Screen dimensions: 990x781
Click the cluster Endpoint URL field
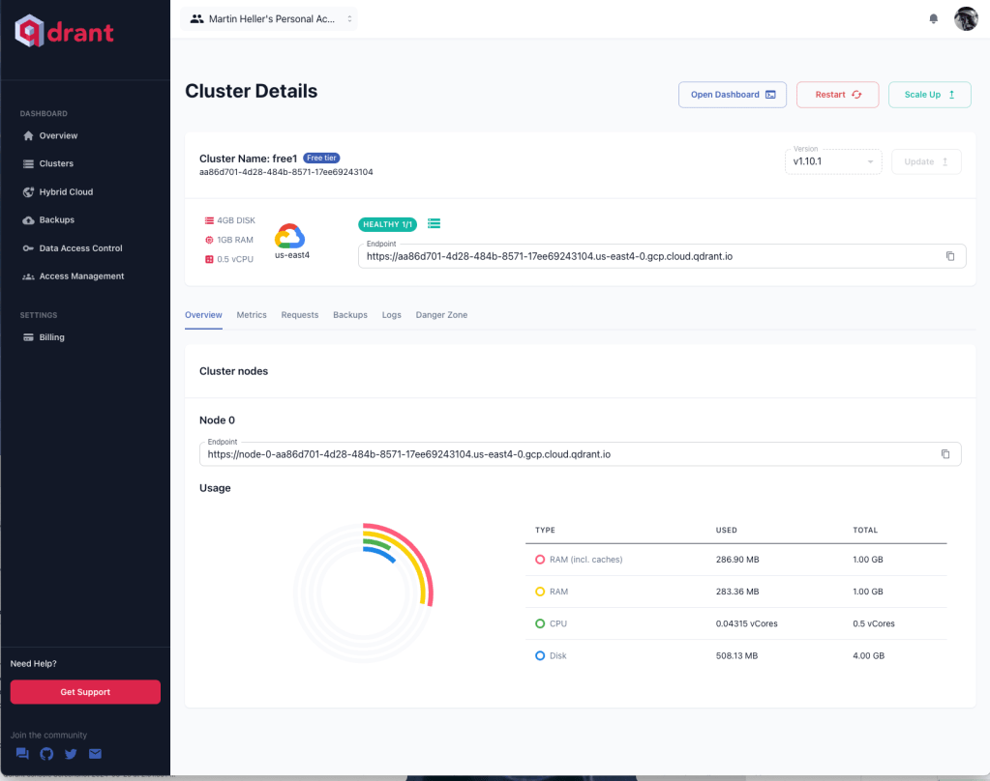point(662,256)
